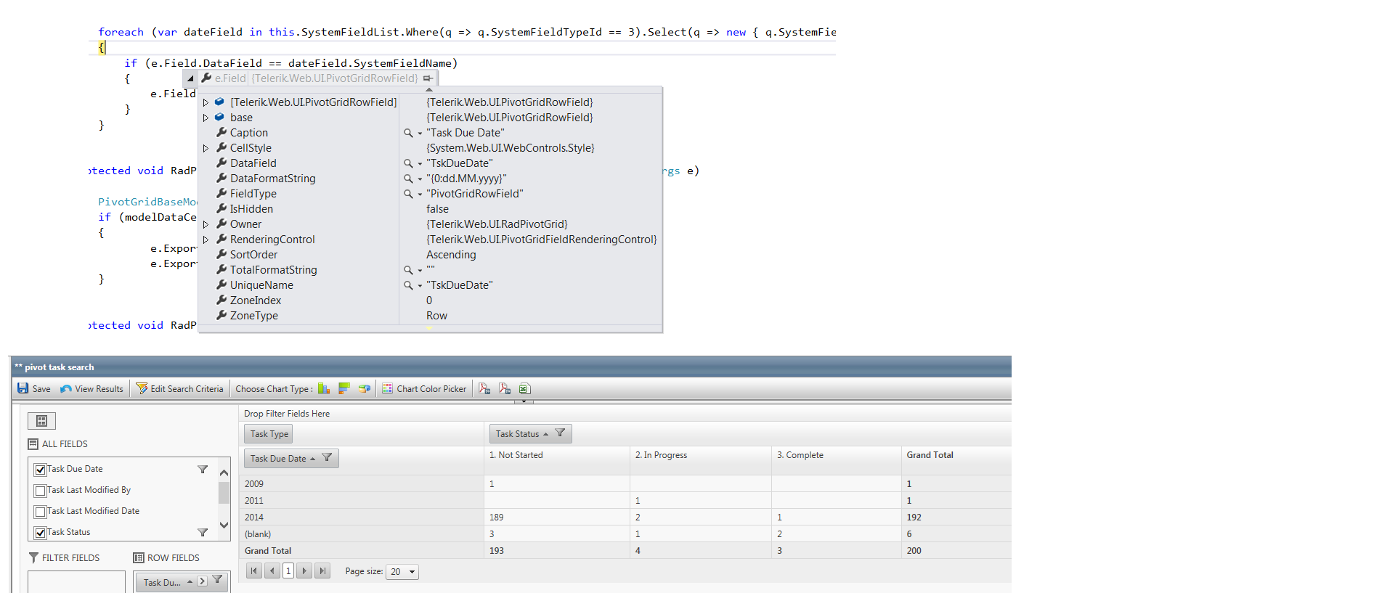Click the Save disk icon
The width and height of the screenshot is (1374, 593).
pyautogui.click(x=23, y=388)
